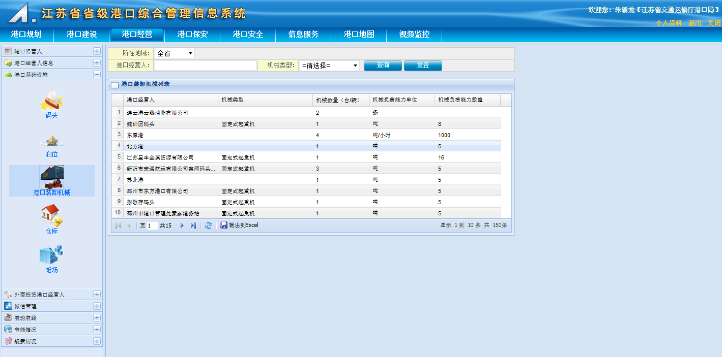
Task: Click the refresh icon in the pager
Action: [x=208, y=225]
